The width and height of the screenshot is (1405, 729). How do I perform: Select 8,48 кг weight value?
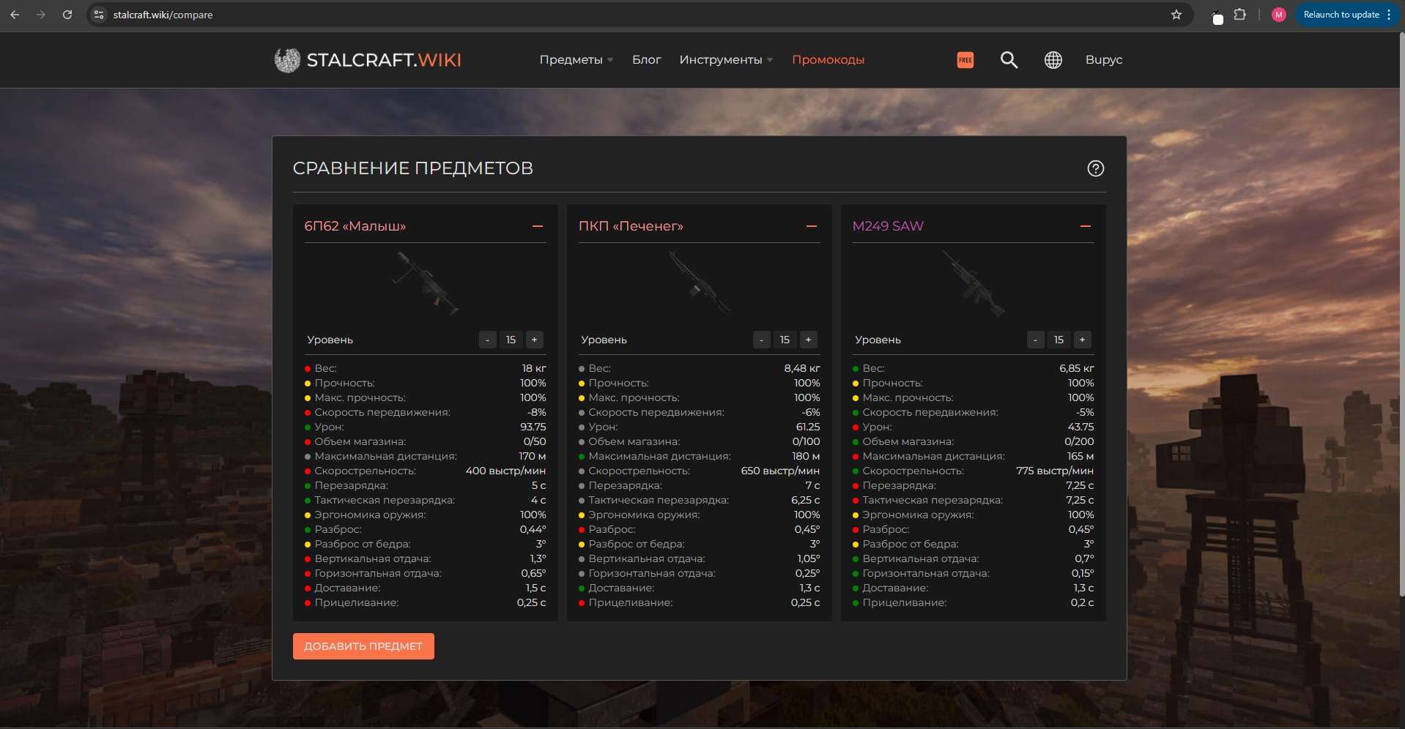click(802, 368)
